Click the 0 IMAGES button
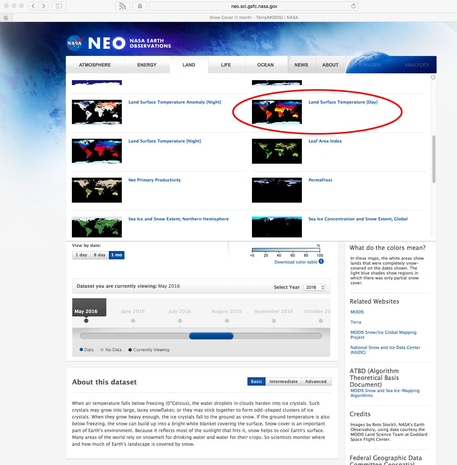457x465 pixels. pos(370,65)
